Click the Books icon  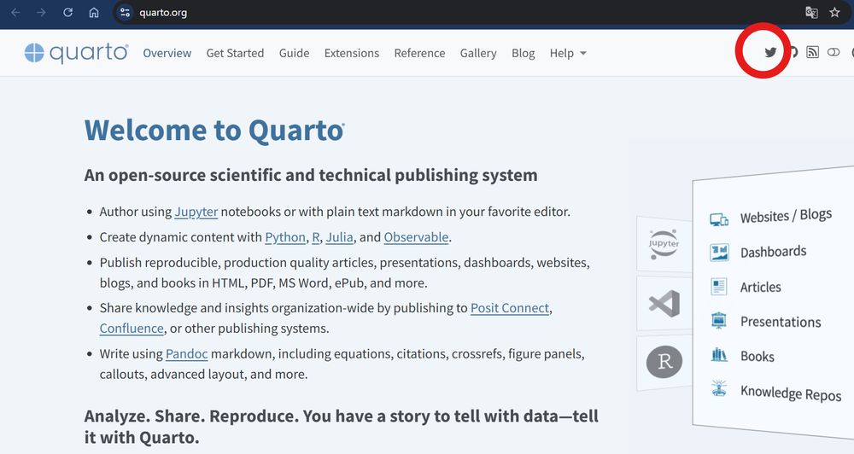[x=719, y=355]
